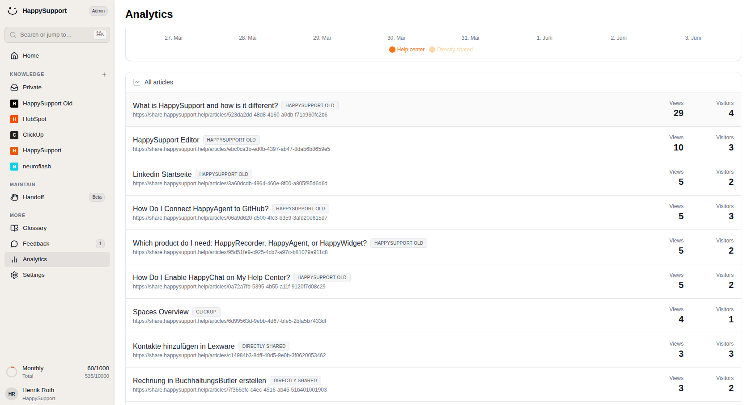Open Home in the sidebar
Image resolution: width=752 pixels, height=405 pixels.
57,56
